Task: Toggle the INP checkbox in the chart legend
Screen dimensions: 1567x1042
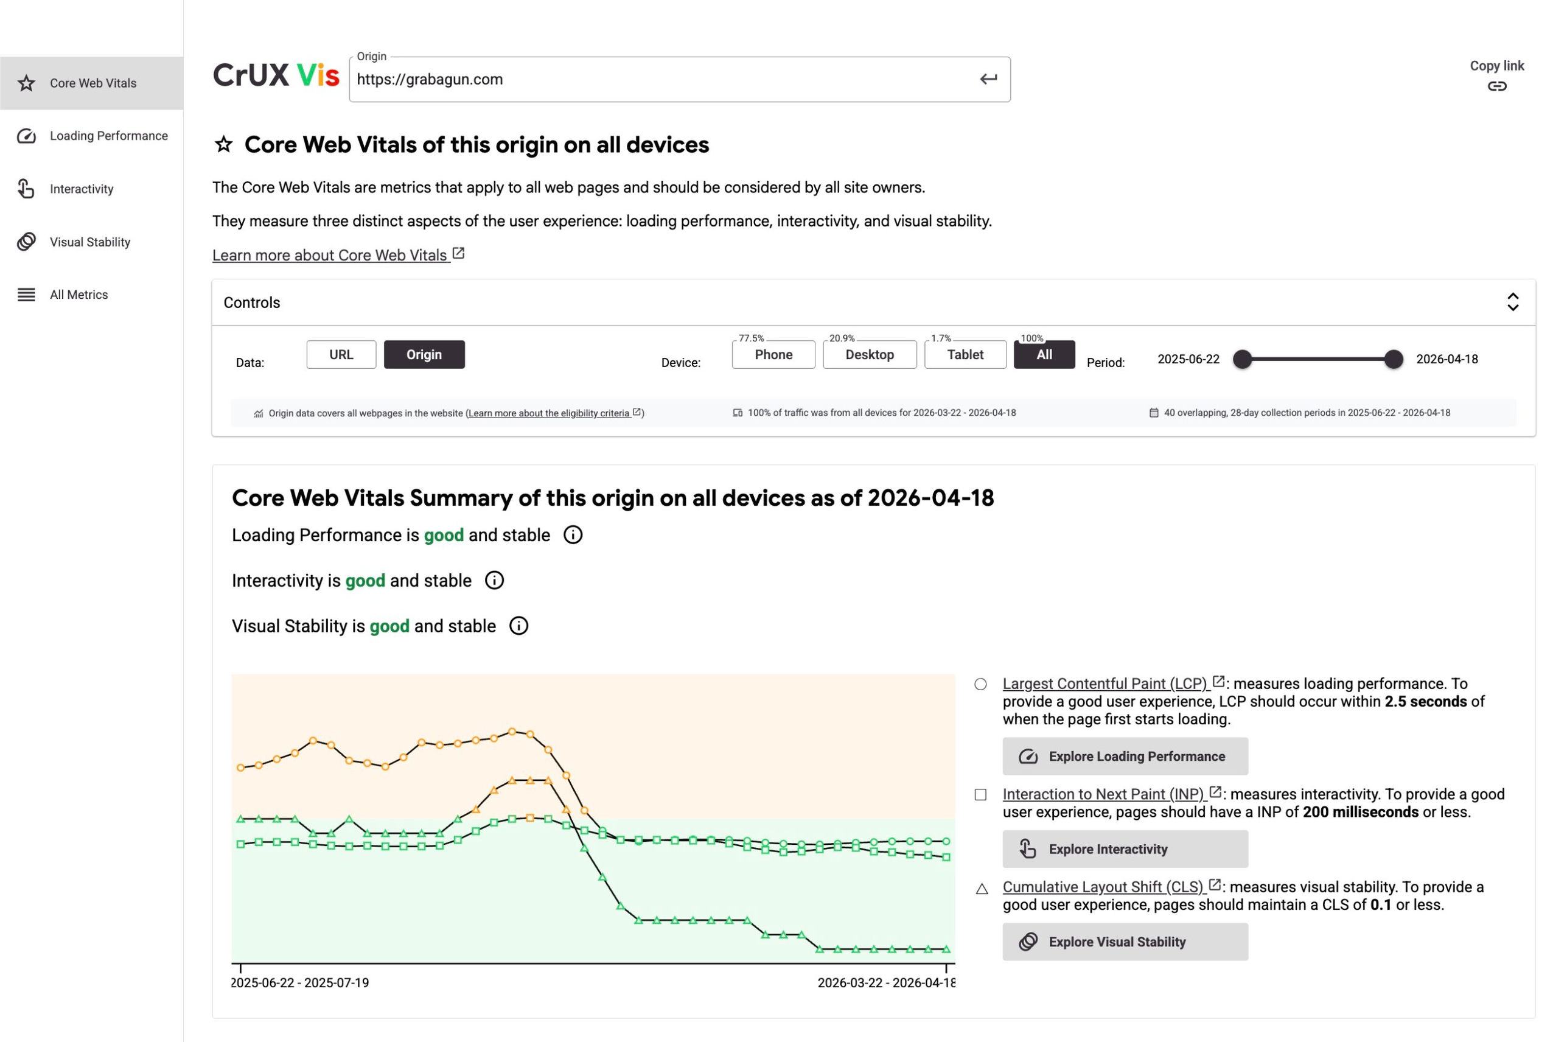Action: pyautogui.click(x=981, y=794)
